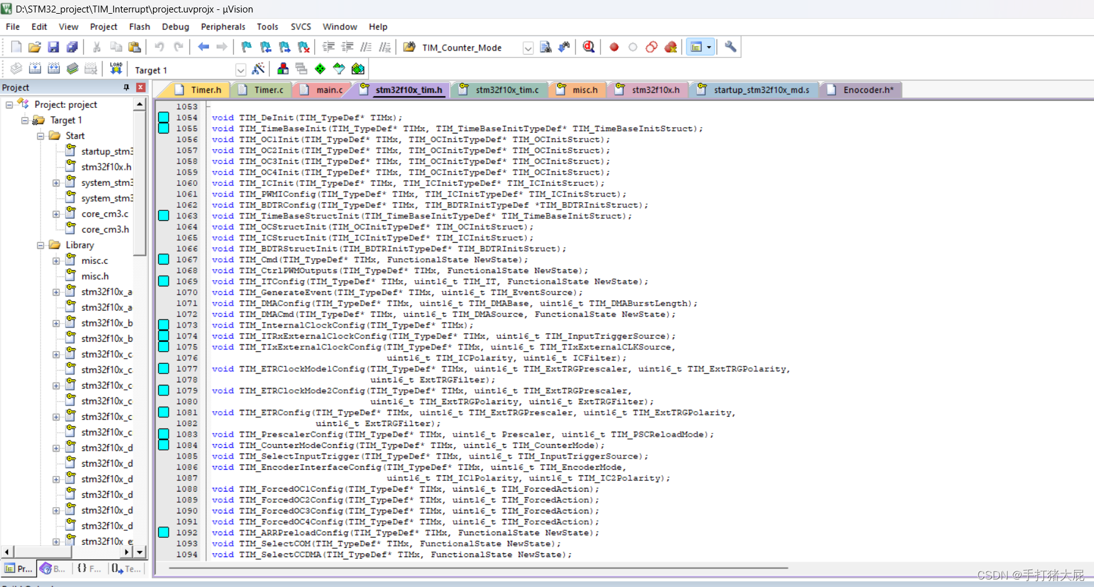Kill all breakpoints using toolbar icon
1094x587 pixels.
coord(670,47)
